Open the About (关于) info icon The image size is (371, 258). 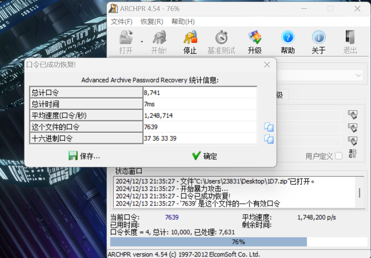[319, 37]
